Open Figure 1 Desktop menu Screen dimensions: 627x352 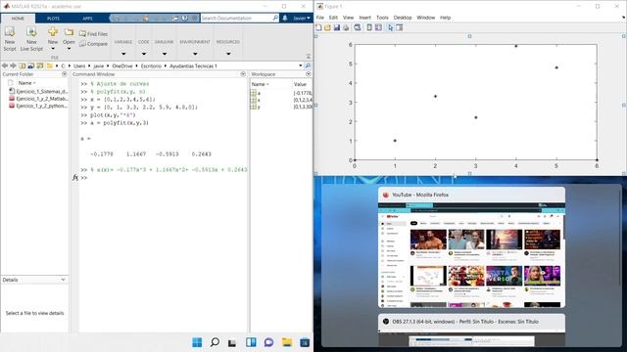coord(403,18)
